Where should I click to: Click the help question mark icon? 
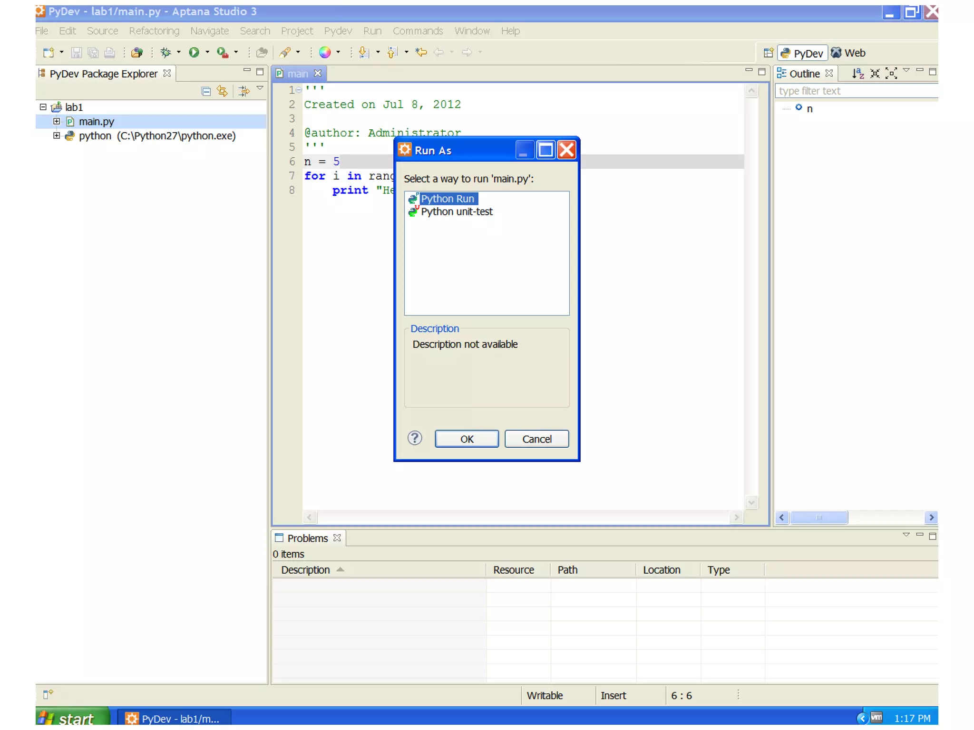pos(414,438)
